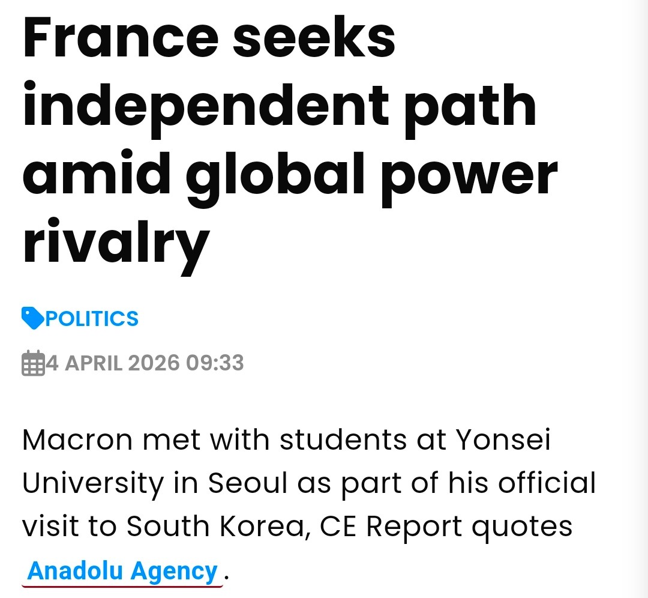Click the word "path" in the headline

[470, 106]
